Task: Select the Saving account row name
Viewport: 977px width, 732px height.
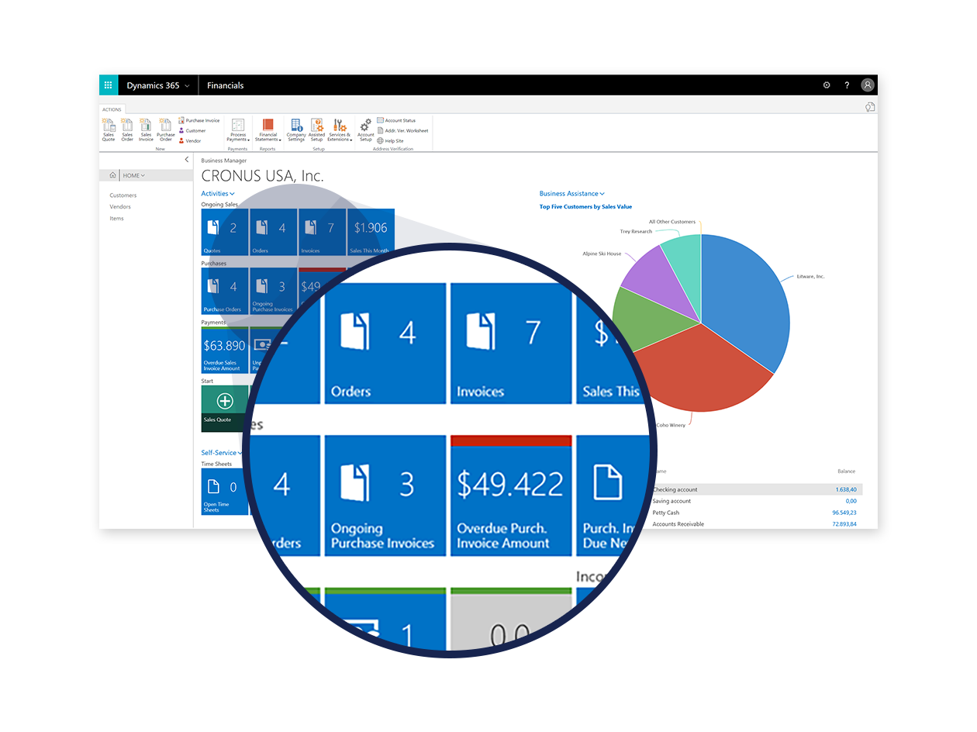Action: (673, 502)
